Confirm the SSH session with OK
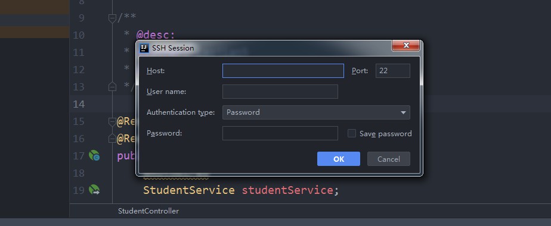This screenshot has height=226, width=551. [339, 159]
